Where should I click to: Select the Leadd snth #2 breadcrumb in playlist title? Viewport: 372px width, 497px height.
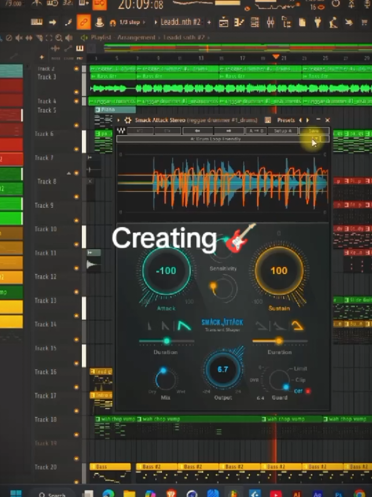pyautogui.click(x=184, y=37)
